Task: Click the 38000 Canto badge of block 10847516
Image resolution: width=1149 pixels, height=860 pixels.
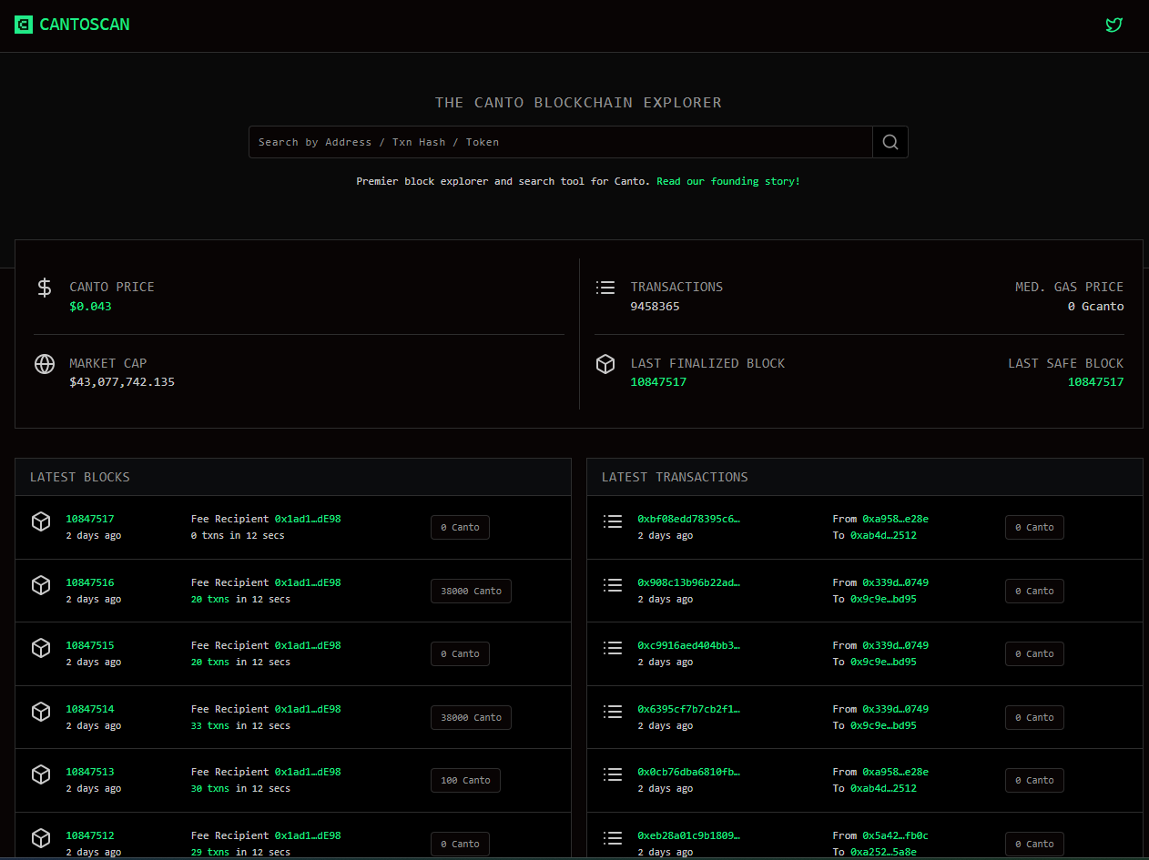Action: click(x=471, y=591)
